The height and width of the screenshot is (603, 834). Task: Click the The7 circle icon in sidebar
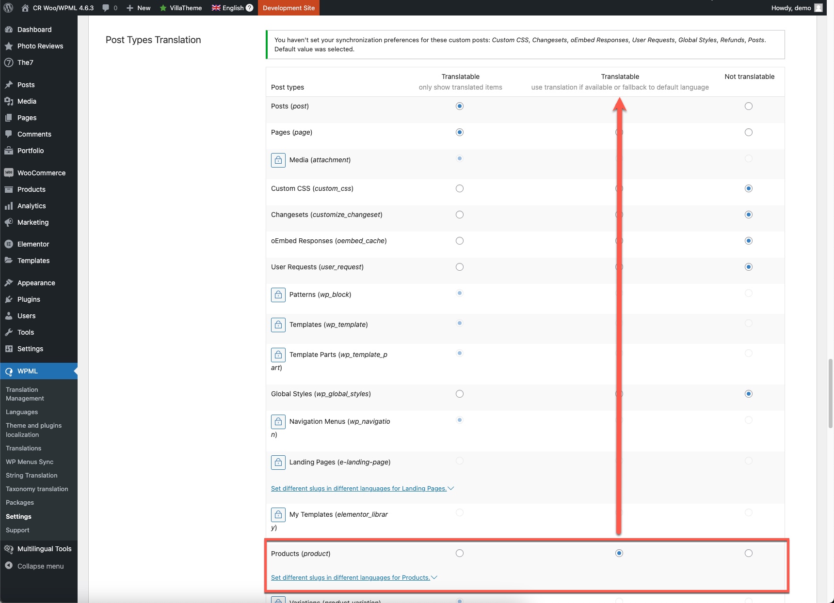[x=9, y=62]
